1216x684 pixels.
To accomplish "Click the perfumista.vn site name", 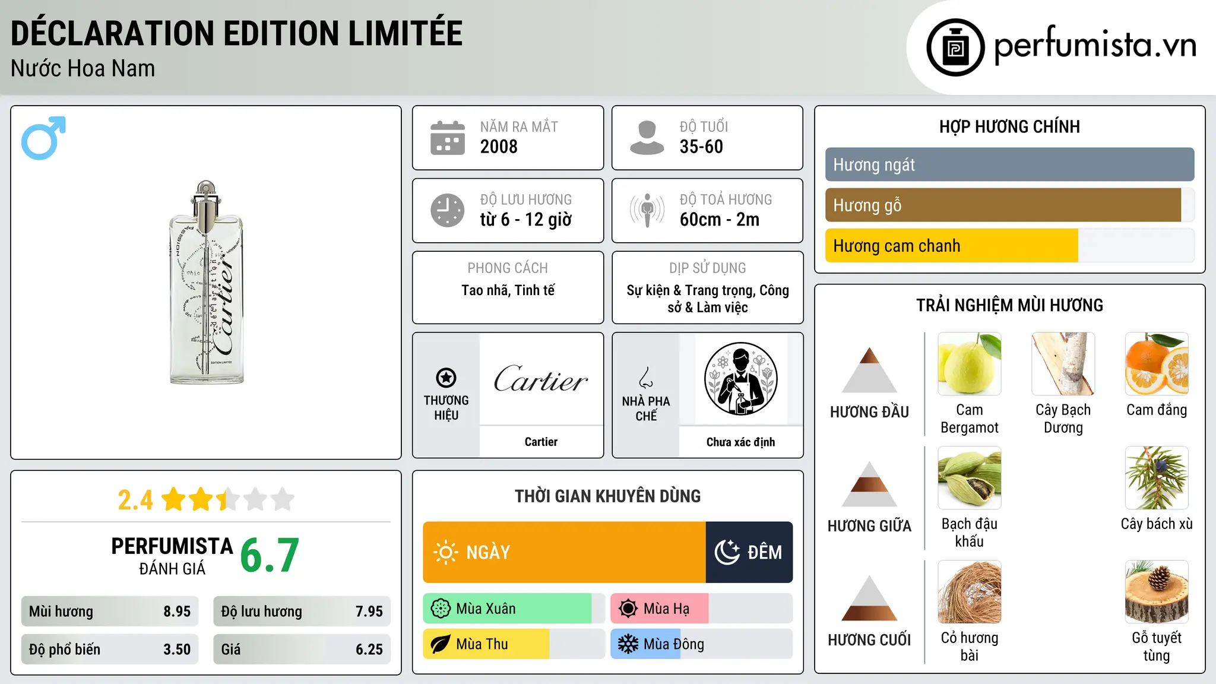I will 1095,46.
